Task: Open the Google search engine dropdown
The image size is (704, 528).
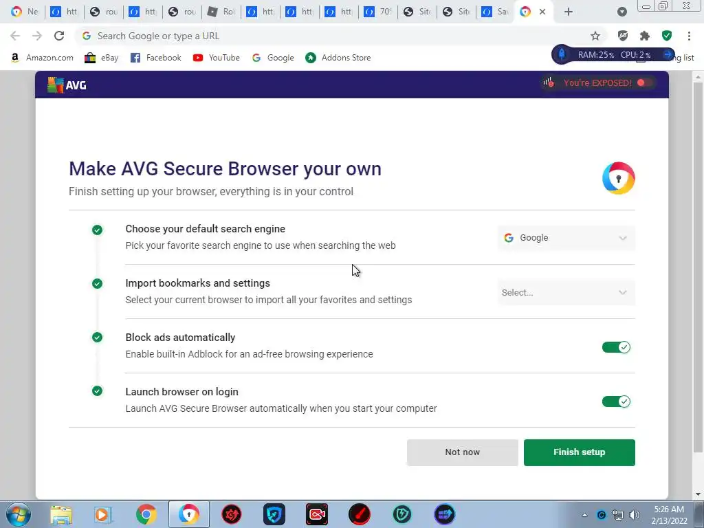Action: (566, 238)
